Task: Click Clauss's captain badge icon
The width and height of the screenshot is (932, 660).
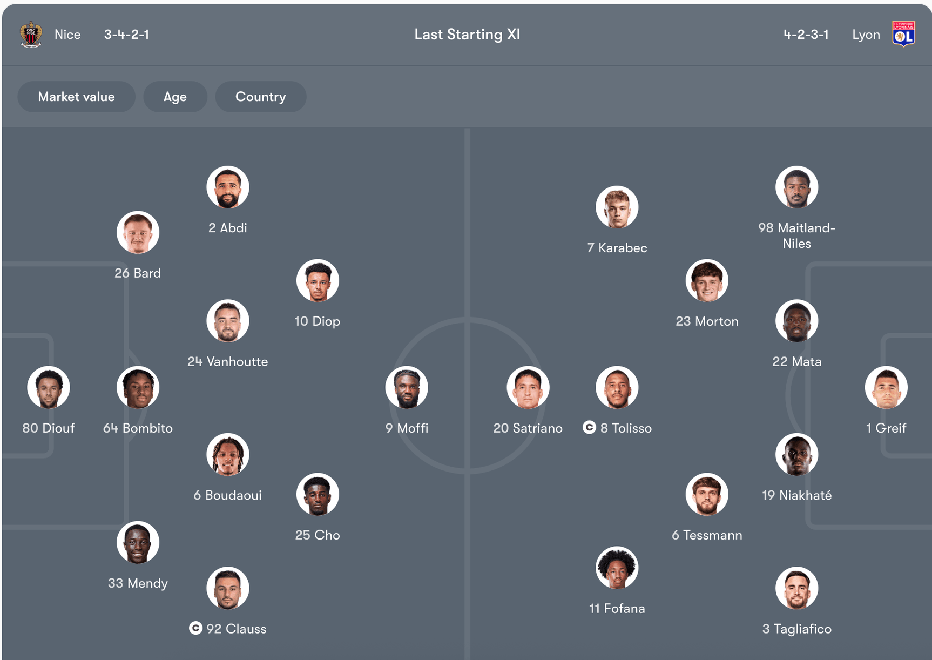Action: [x=195, y=628]
